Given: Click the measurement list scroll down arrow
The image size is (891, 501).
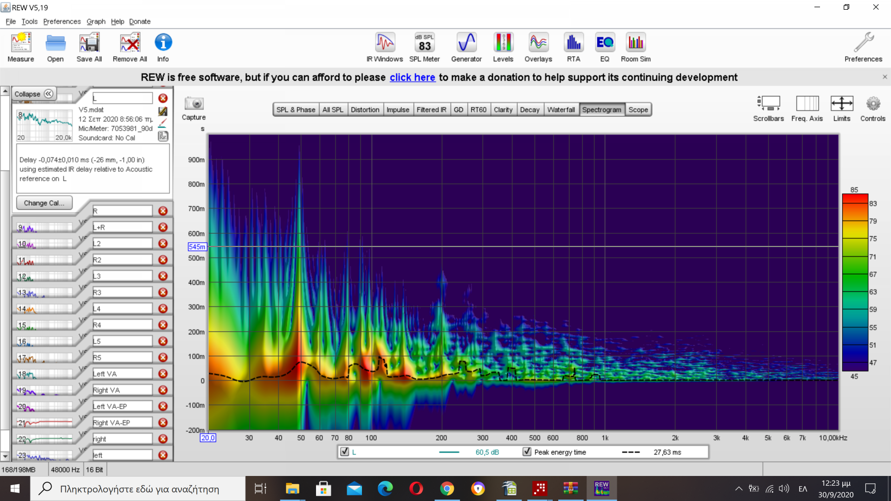Looking at the screenshot, I should 5,456.
